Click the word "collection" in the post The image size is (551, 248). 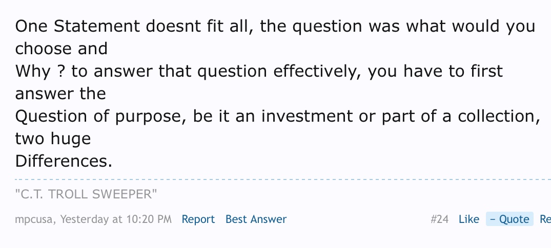pos(497,116)
